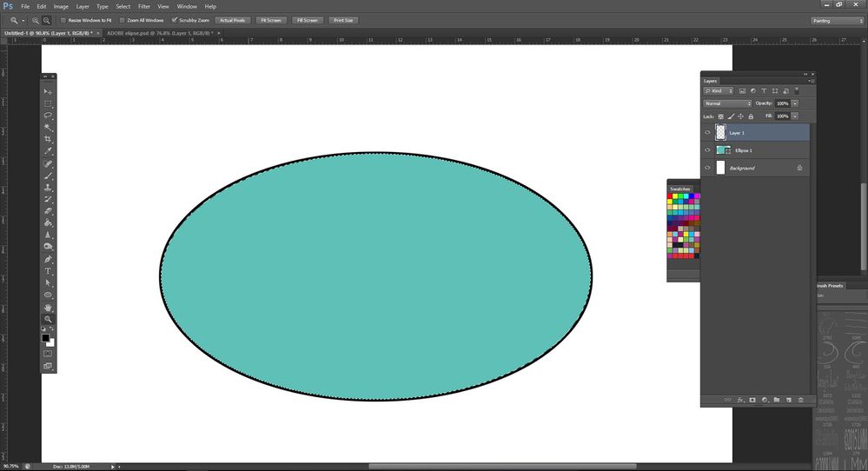
Task: Click Add layer style fx icon
Action: (x=740, y=400)
